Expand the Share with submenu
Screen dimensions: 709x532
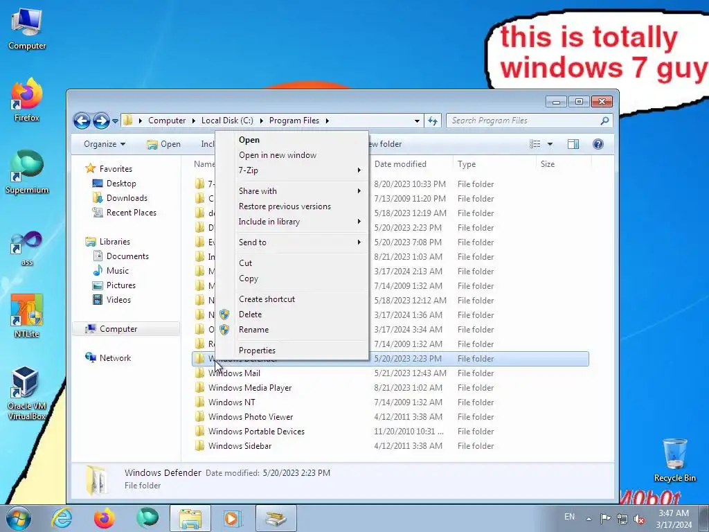pyautogui.click(x=359, y=191)
